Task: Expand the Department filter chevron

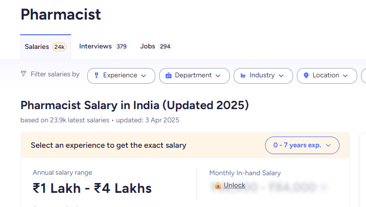Action: (x=218, y=76)
